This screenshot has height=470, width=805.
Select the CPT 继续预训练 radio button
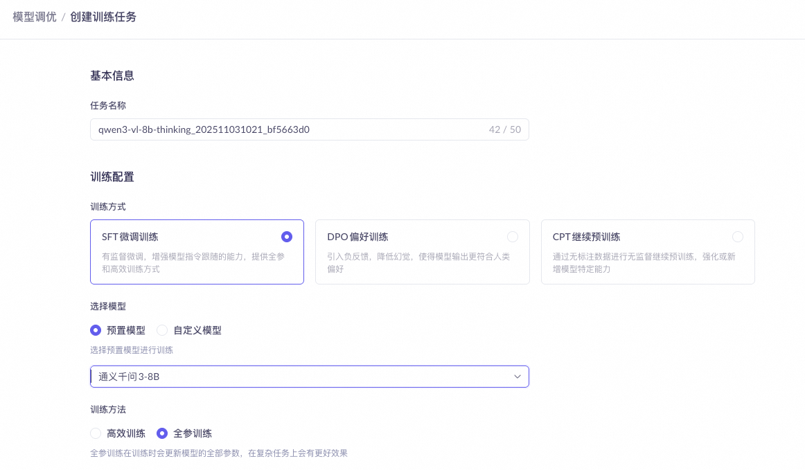pyautogui.click(x=738, y=237)
